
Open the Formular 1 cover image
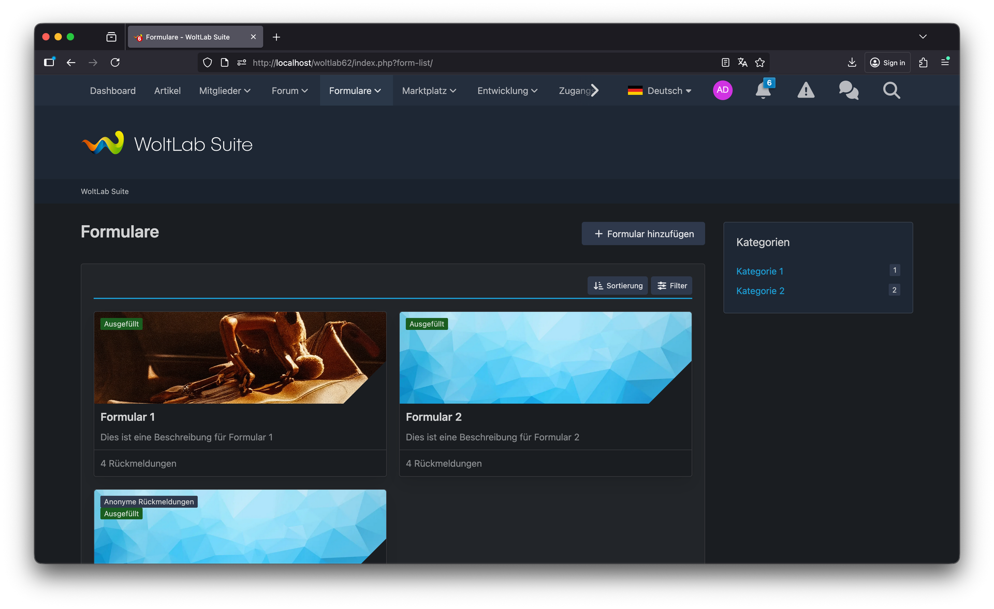[240, 357]
